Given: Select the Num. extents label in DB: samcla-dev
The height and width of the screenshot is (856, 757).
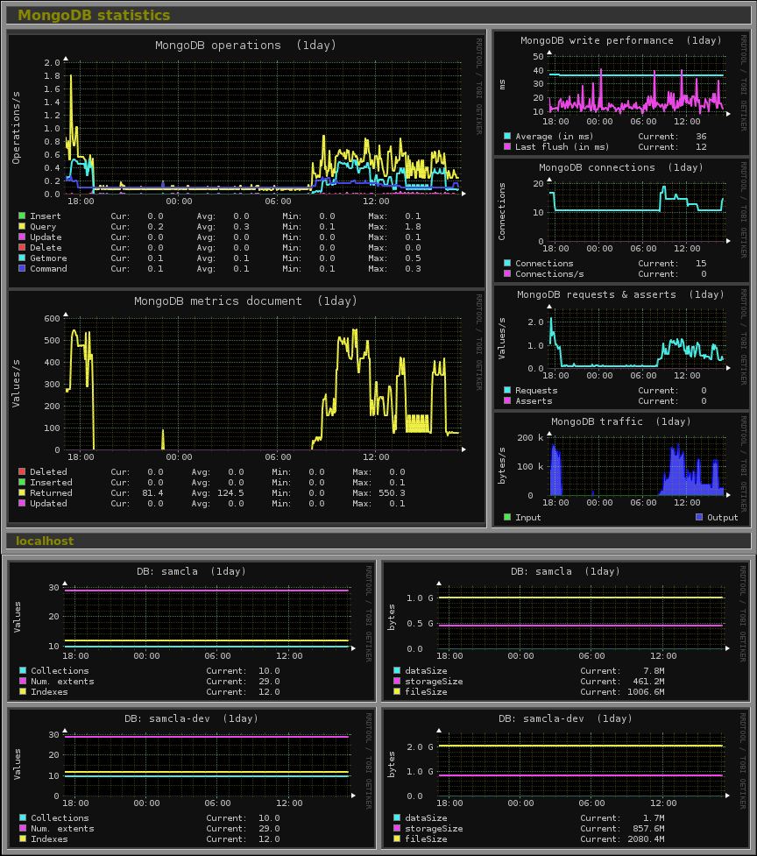Looking at the screenshot, I should [62, 829].
